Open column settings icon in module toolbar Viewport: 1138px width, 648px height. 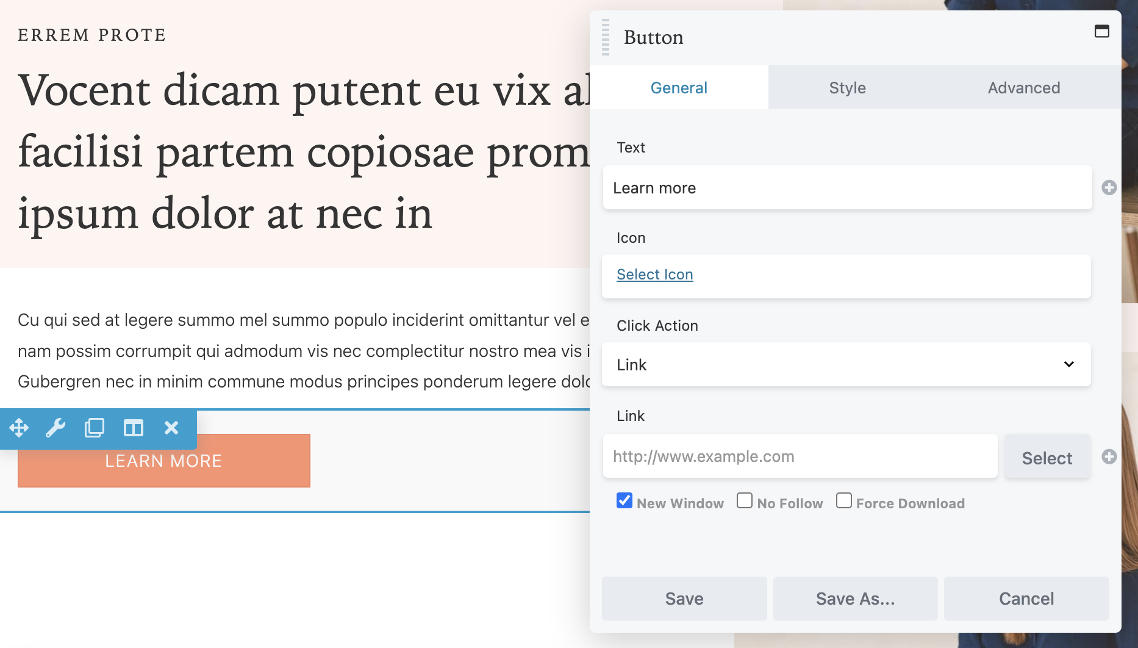pyautogui.click(x=133, y=428)
